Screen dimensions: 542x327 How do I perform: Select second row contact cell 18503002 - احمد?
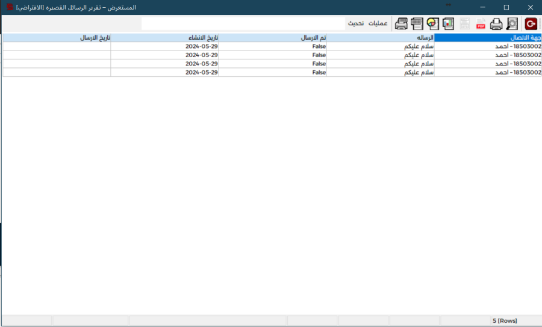click(488, 55)
